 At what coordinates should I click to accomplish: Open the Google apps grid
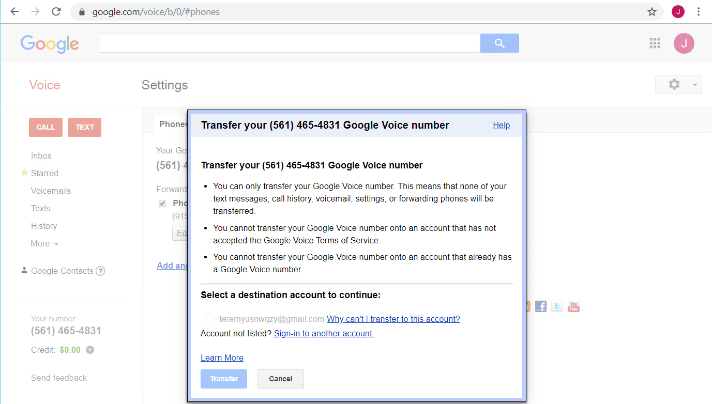coord(655,43)
